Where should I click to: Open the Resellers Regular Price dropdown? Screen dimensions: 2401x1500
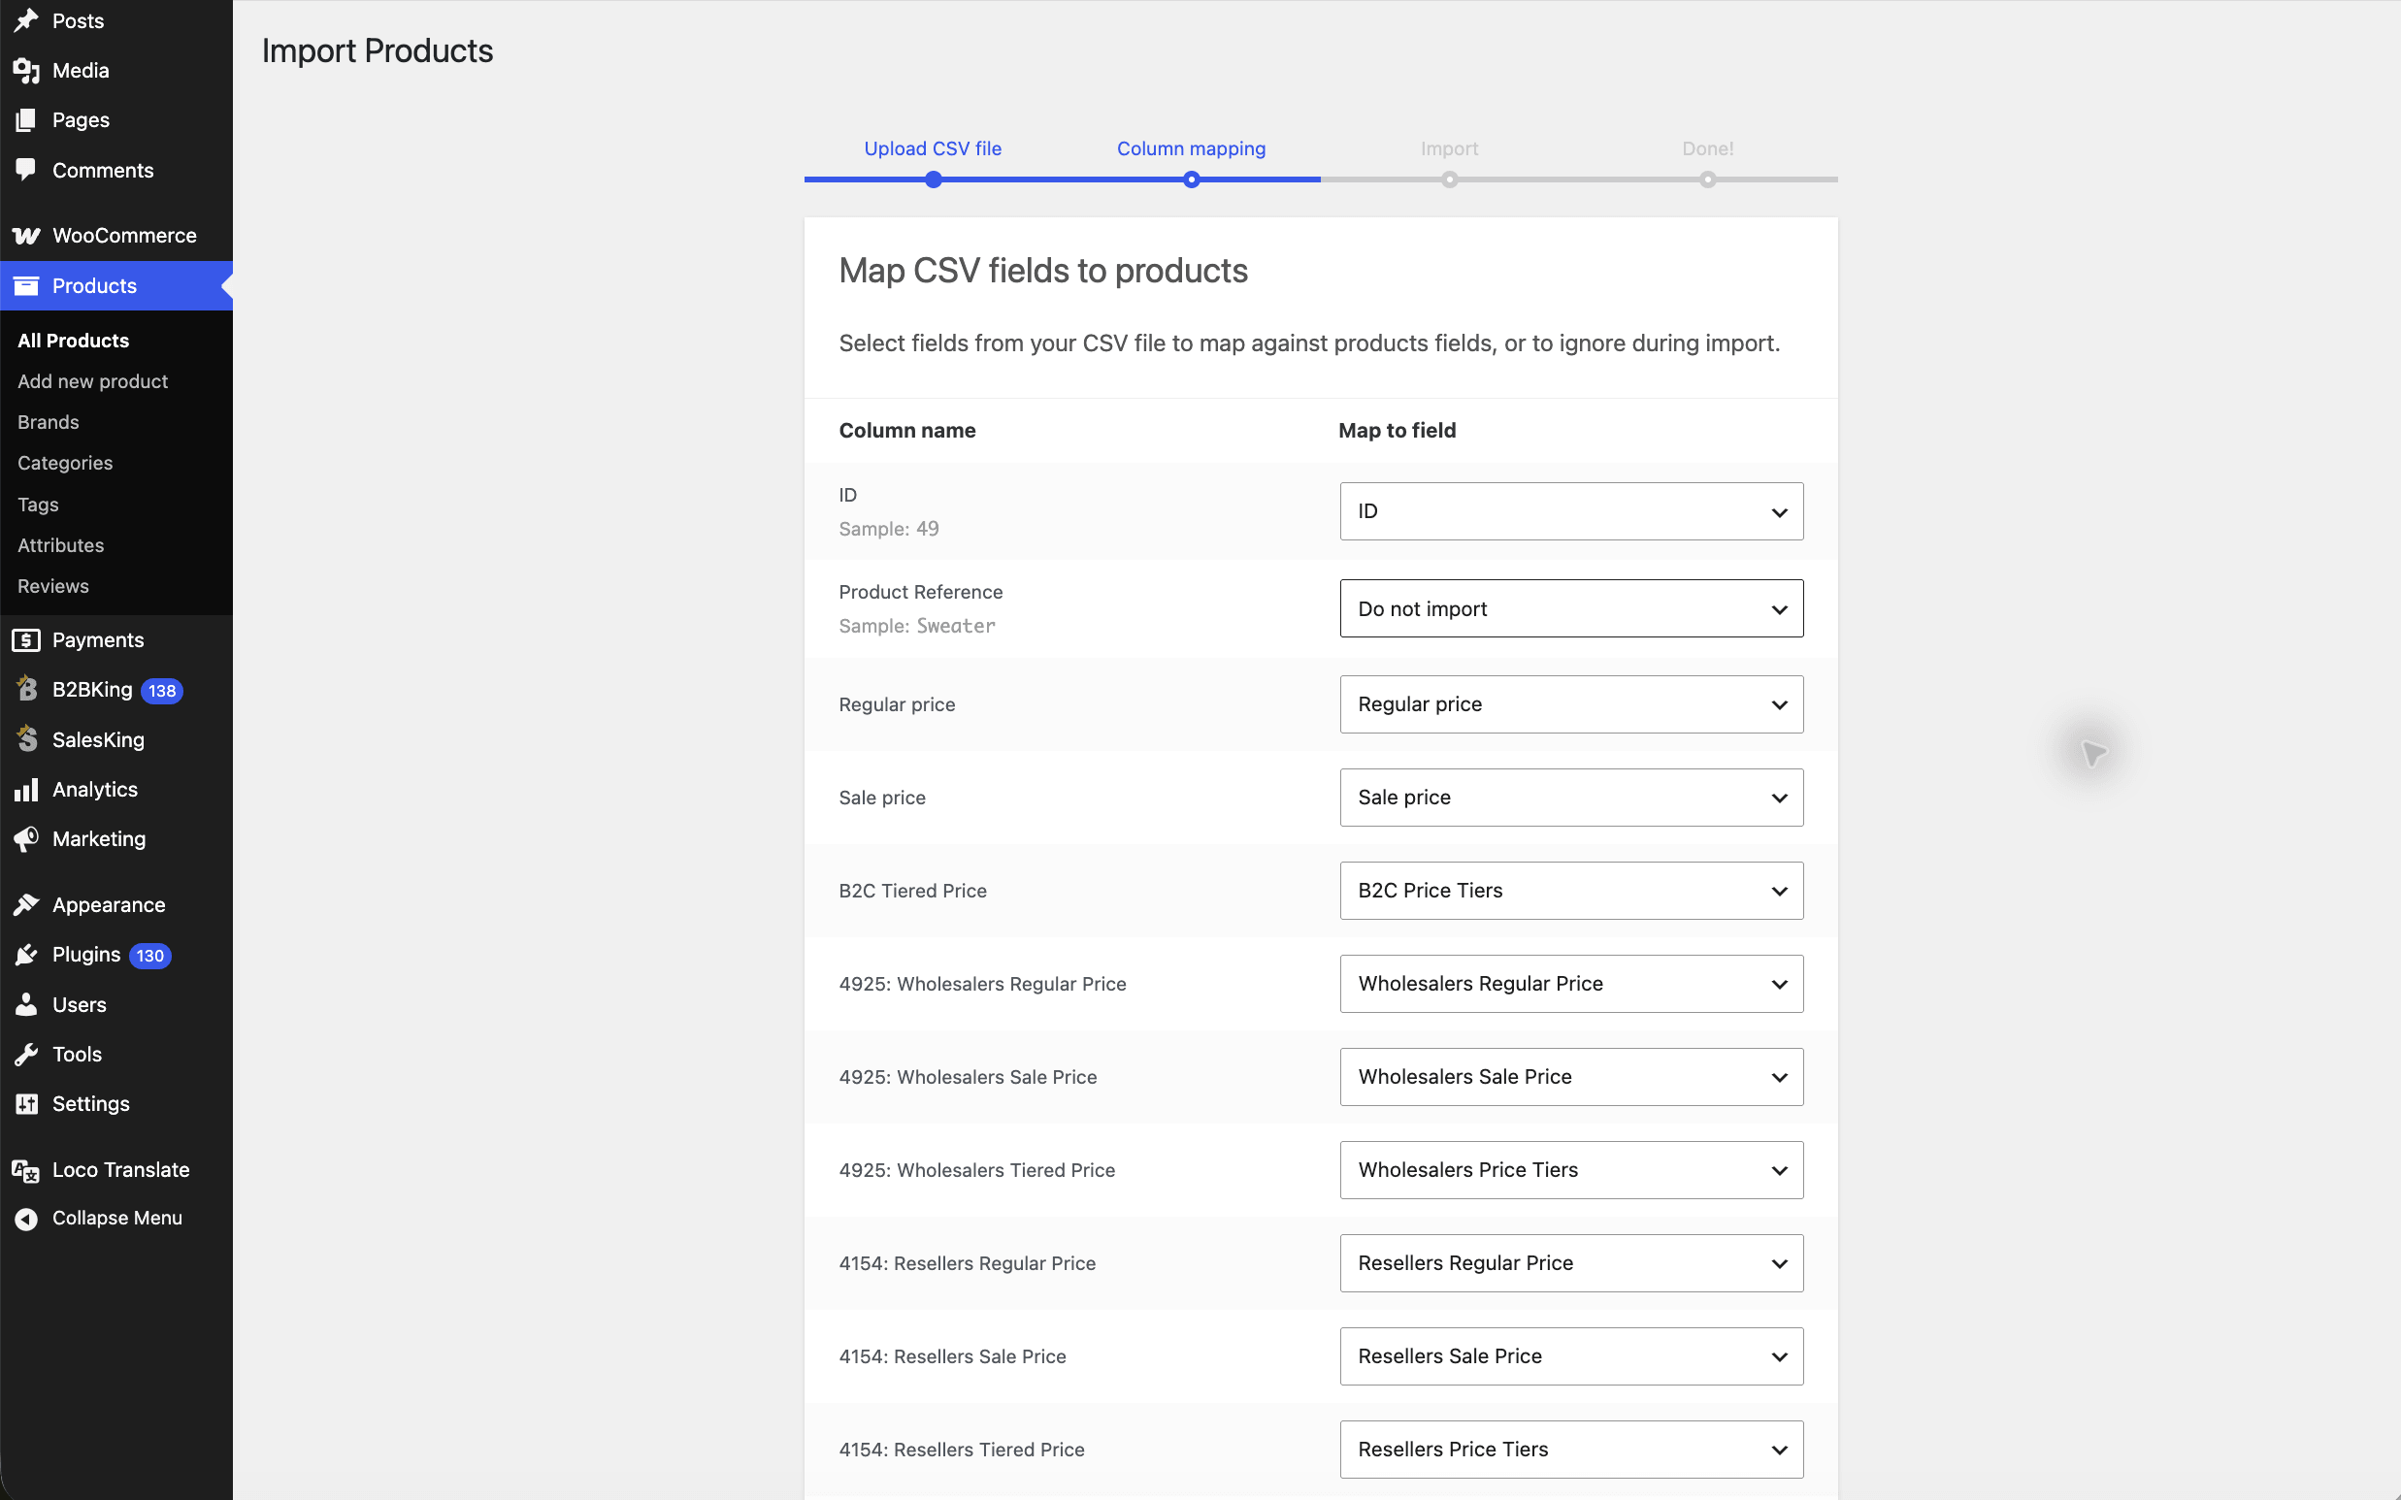(1571, 1264)
